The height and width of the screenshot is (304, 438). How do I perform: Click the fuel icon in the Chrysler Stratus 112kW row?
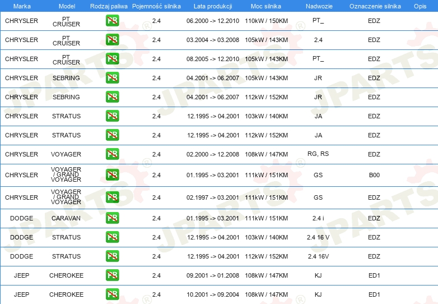click(x=112, y=135)
